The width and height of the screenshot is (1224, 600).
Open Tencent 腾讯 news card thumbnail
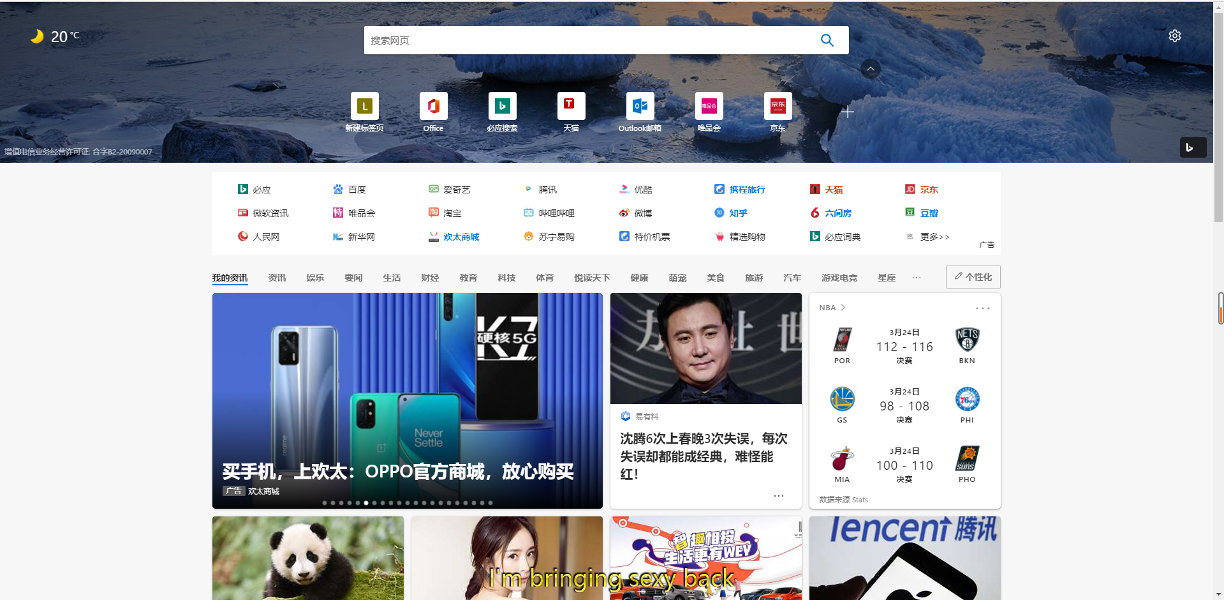tap(904, 558)
